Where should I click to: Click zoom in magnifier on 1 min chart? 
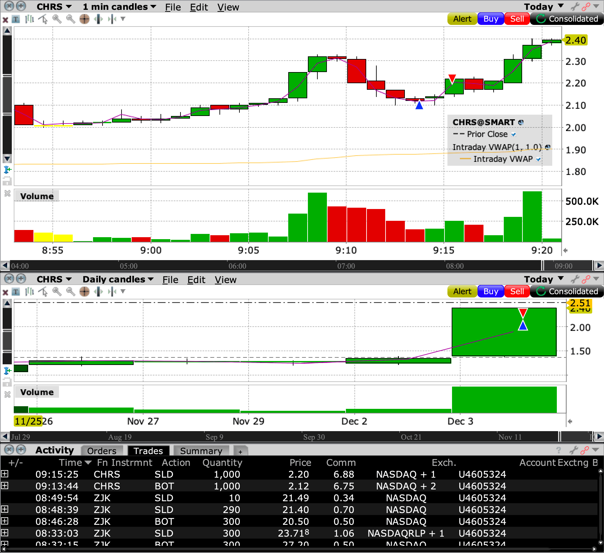57,19
